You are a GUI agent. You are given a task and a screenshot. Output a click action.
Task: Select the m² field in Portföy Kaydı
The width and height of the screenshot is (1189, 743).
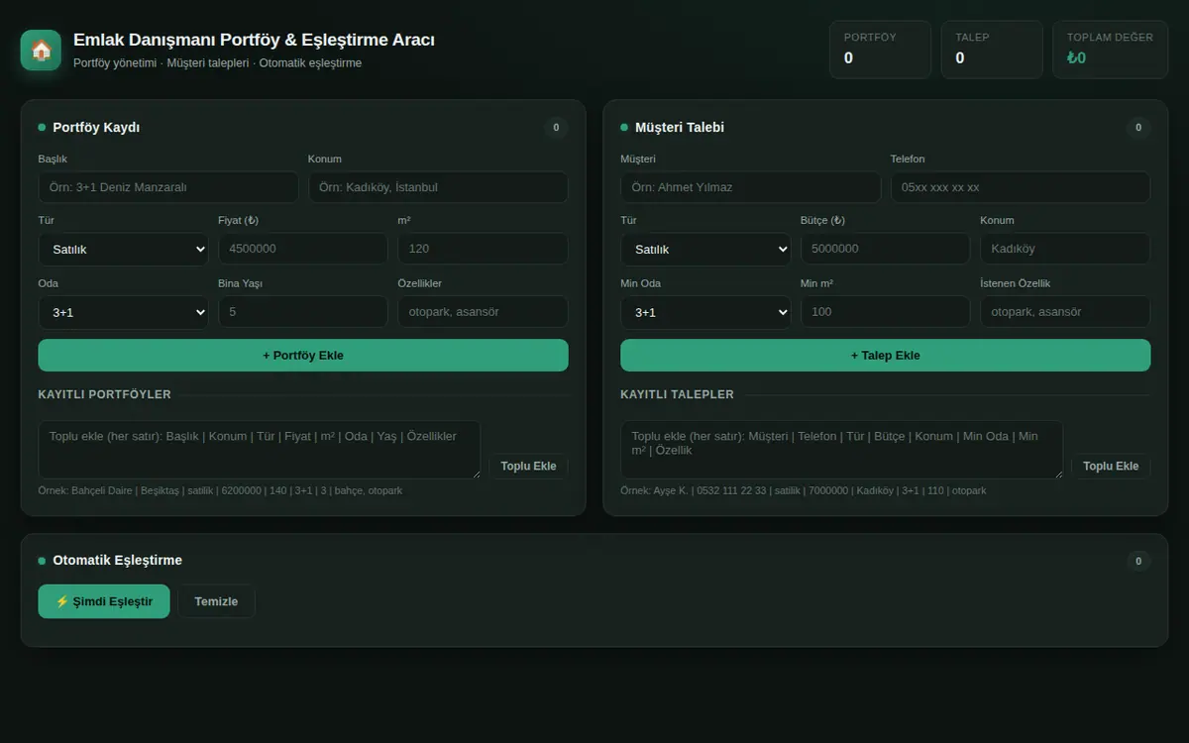tap(483, 249)
